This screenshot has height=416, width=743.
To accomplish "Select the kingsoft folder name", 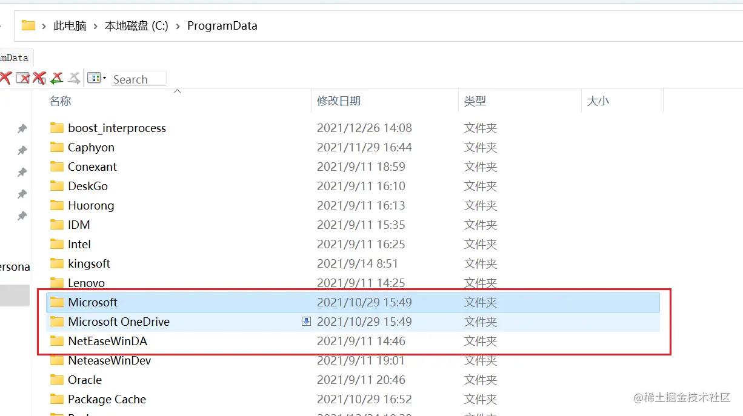I will coord(89,263).
